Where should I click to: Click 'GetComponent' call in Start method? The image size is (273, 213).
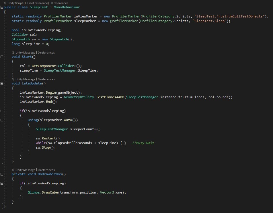pos(44,66)
